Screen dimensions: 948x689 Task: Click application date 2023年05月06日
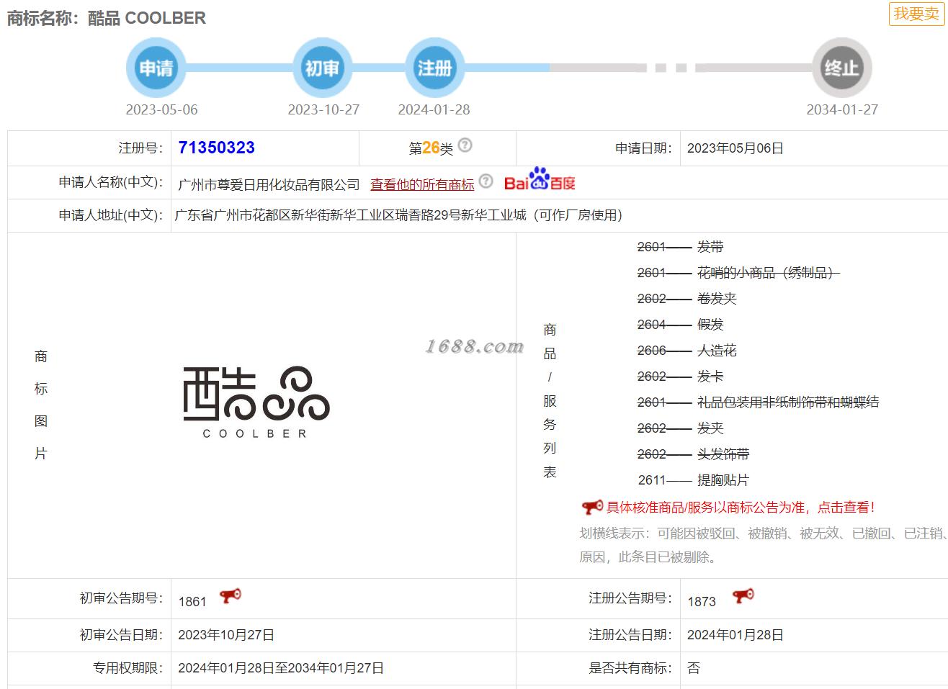(735, 148)
